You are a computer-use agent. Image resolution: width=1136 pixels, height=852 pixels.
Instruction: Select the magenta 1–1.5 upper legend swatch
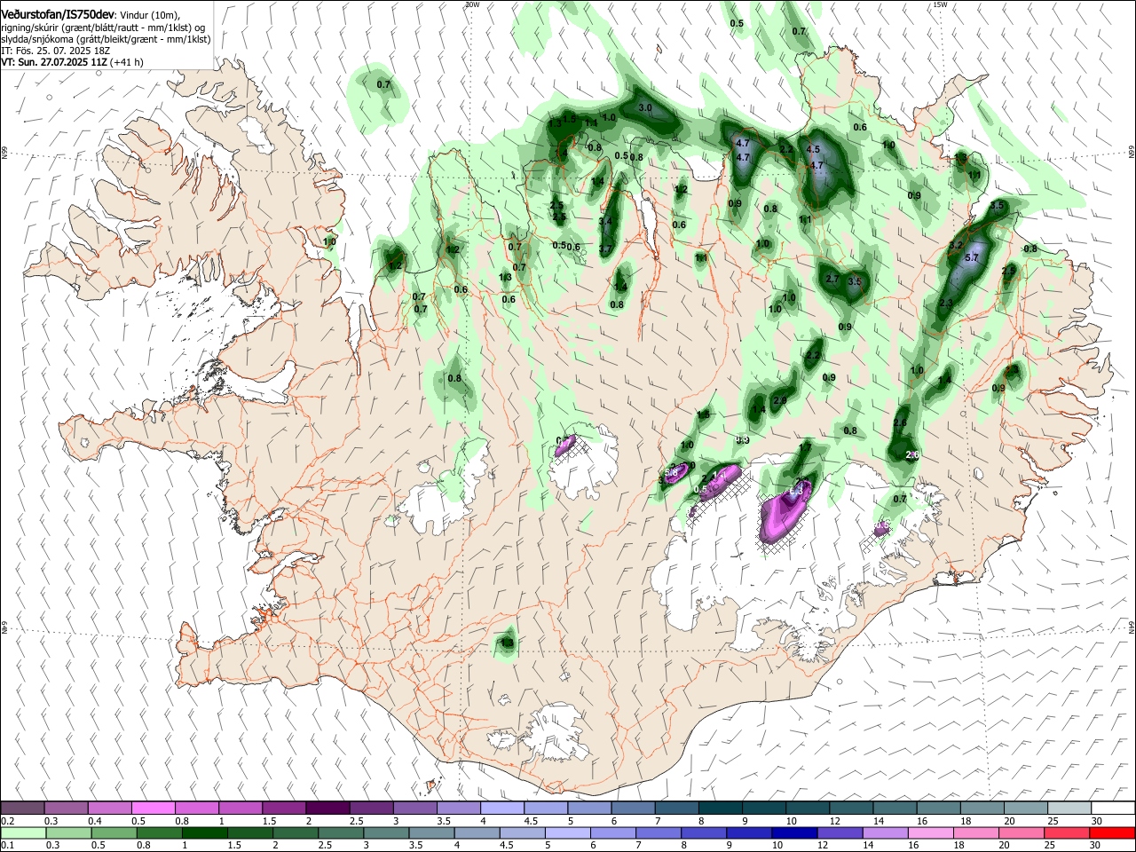click(x=241, y=808)
